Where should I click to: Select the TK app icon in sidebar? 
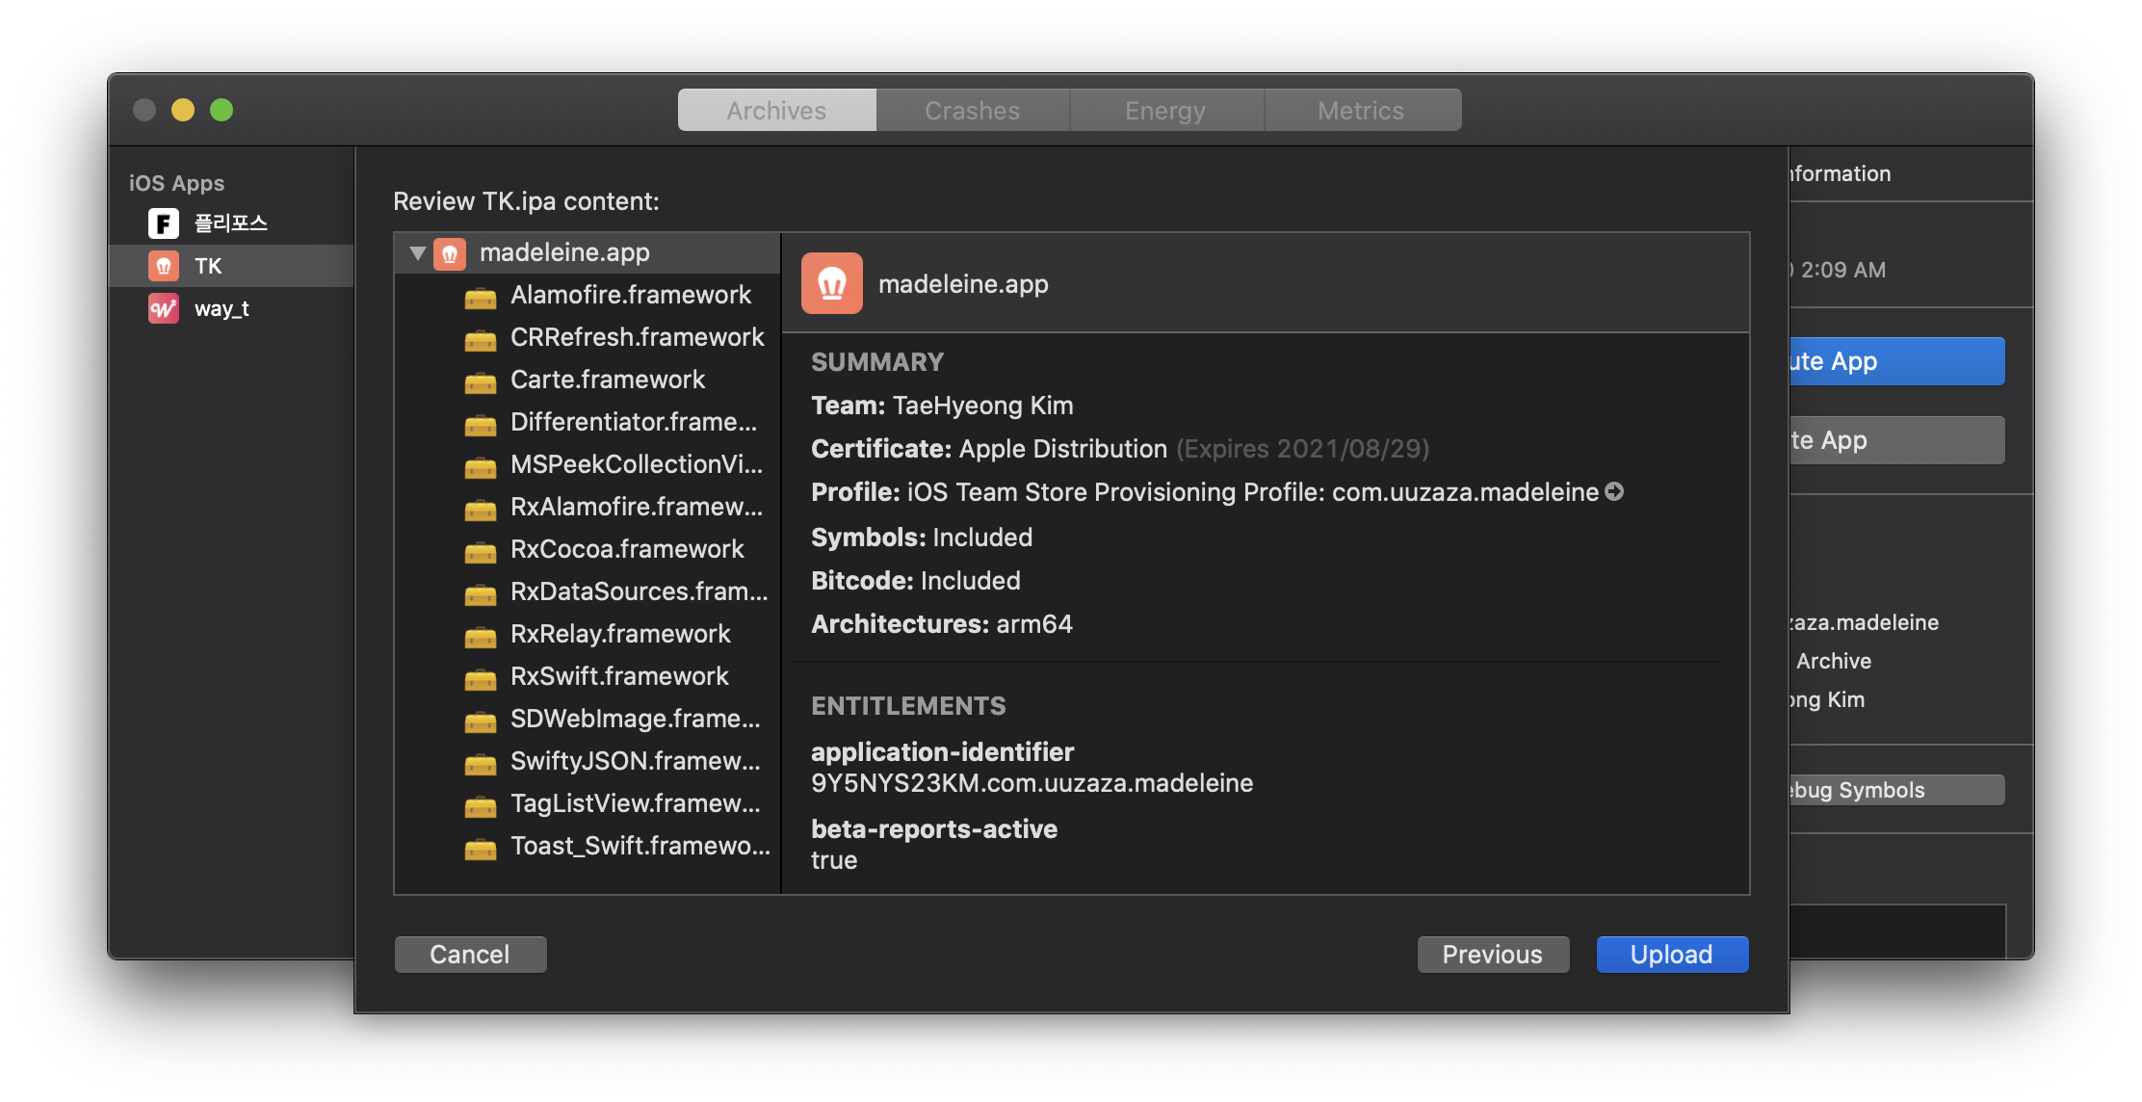point(164,266)
